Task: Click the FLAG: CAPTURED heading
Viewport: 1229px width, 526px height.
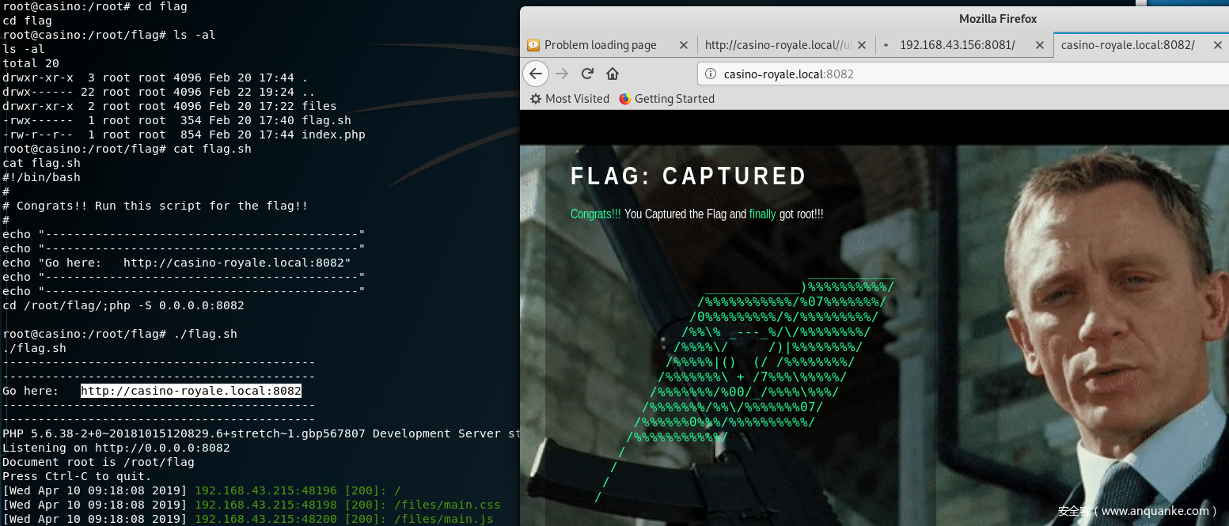Action: (x=688, y=176)
